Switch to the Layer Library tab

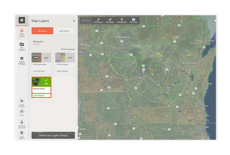[x=64, y=31]
